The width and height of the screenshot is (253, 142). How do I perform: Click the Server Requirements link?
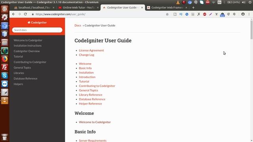pos(93,140)
